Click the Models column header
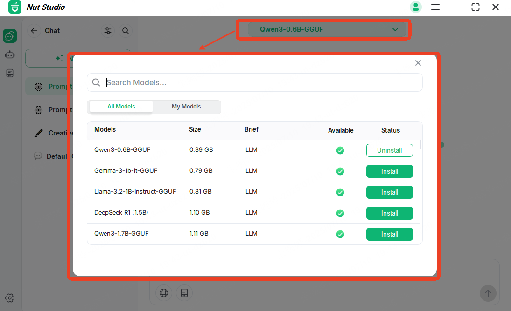Image resolution: width=511 pixels, height=311 pixels. pos(105,129)
